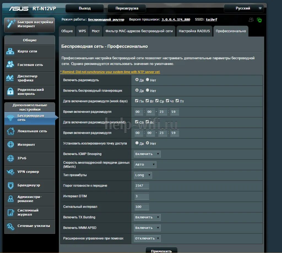Click the VPN сервер icon
282x253 pixels.
(x=11, y=172)
